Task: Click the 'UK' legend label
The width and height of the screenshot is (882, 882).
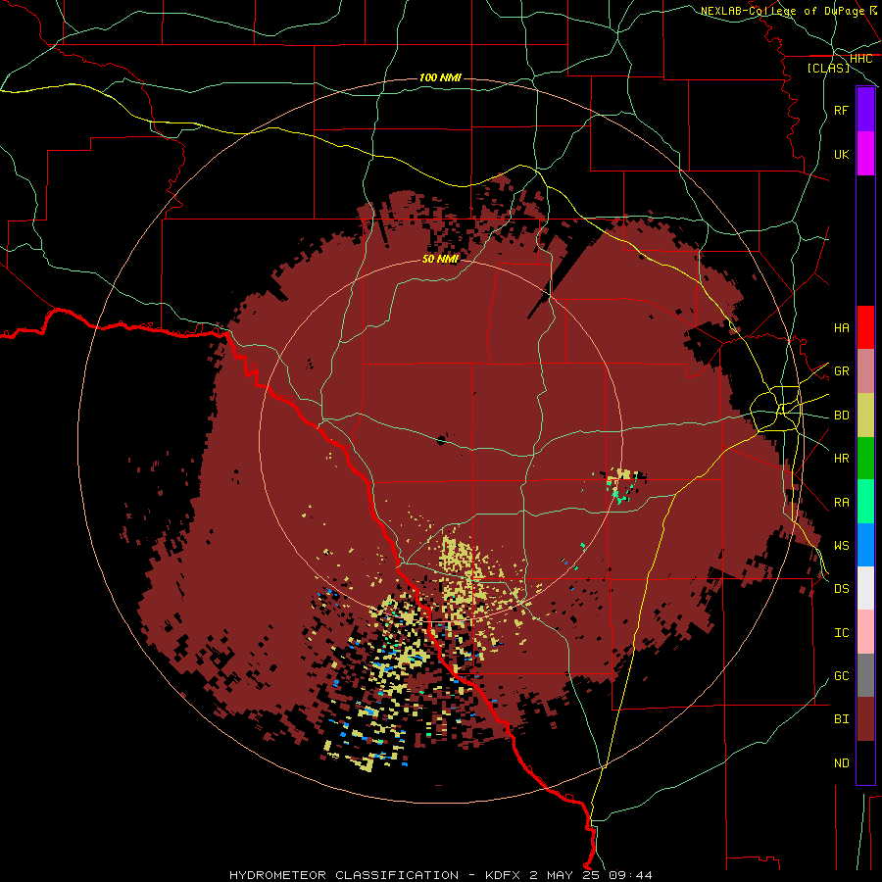Action: [x=841, y=155]
